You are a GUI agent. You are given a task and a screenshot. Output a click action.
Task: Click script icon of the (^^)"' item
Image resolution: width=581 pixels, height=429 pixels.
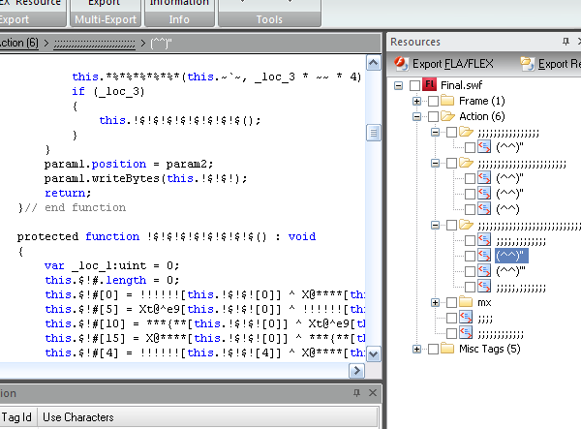(x=484, y=270)
